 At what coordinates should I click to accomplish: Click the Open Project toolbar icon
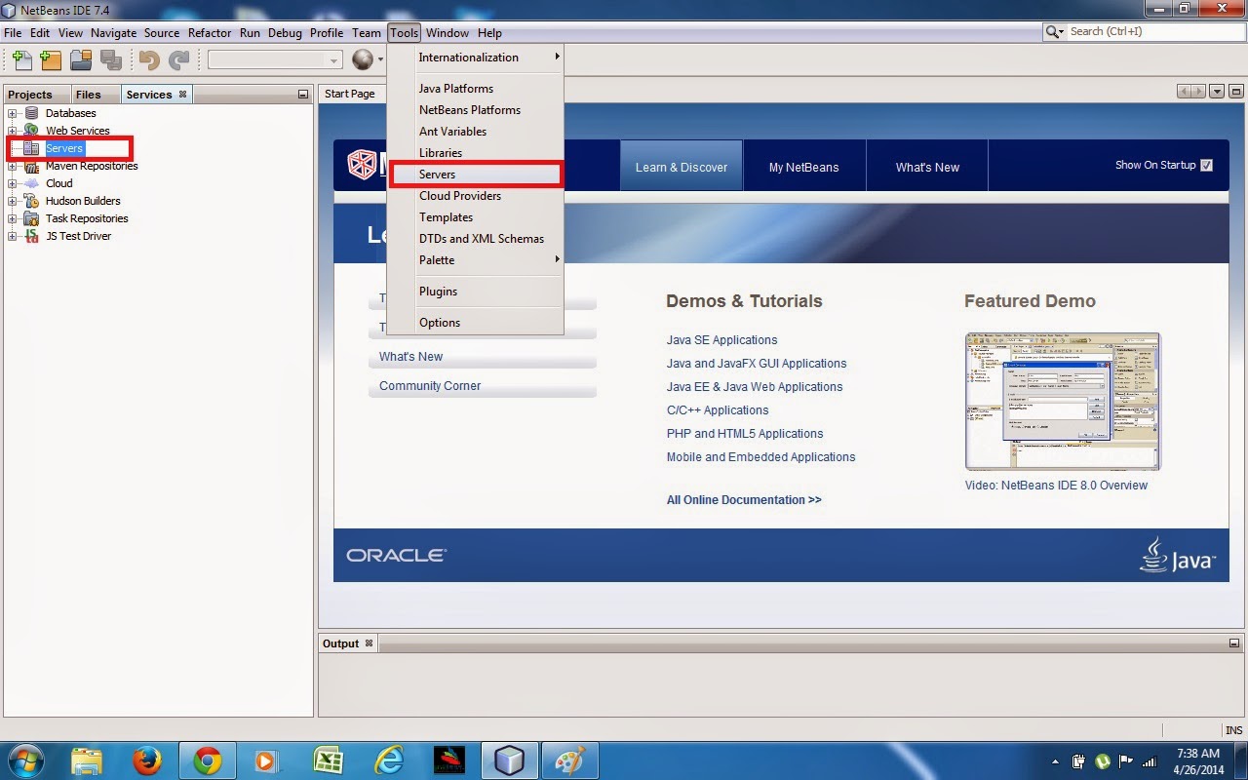point(81,59)
